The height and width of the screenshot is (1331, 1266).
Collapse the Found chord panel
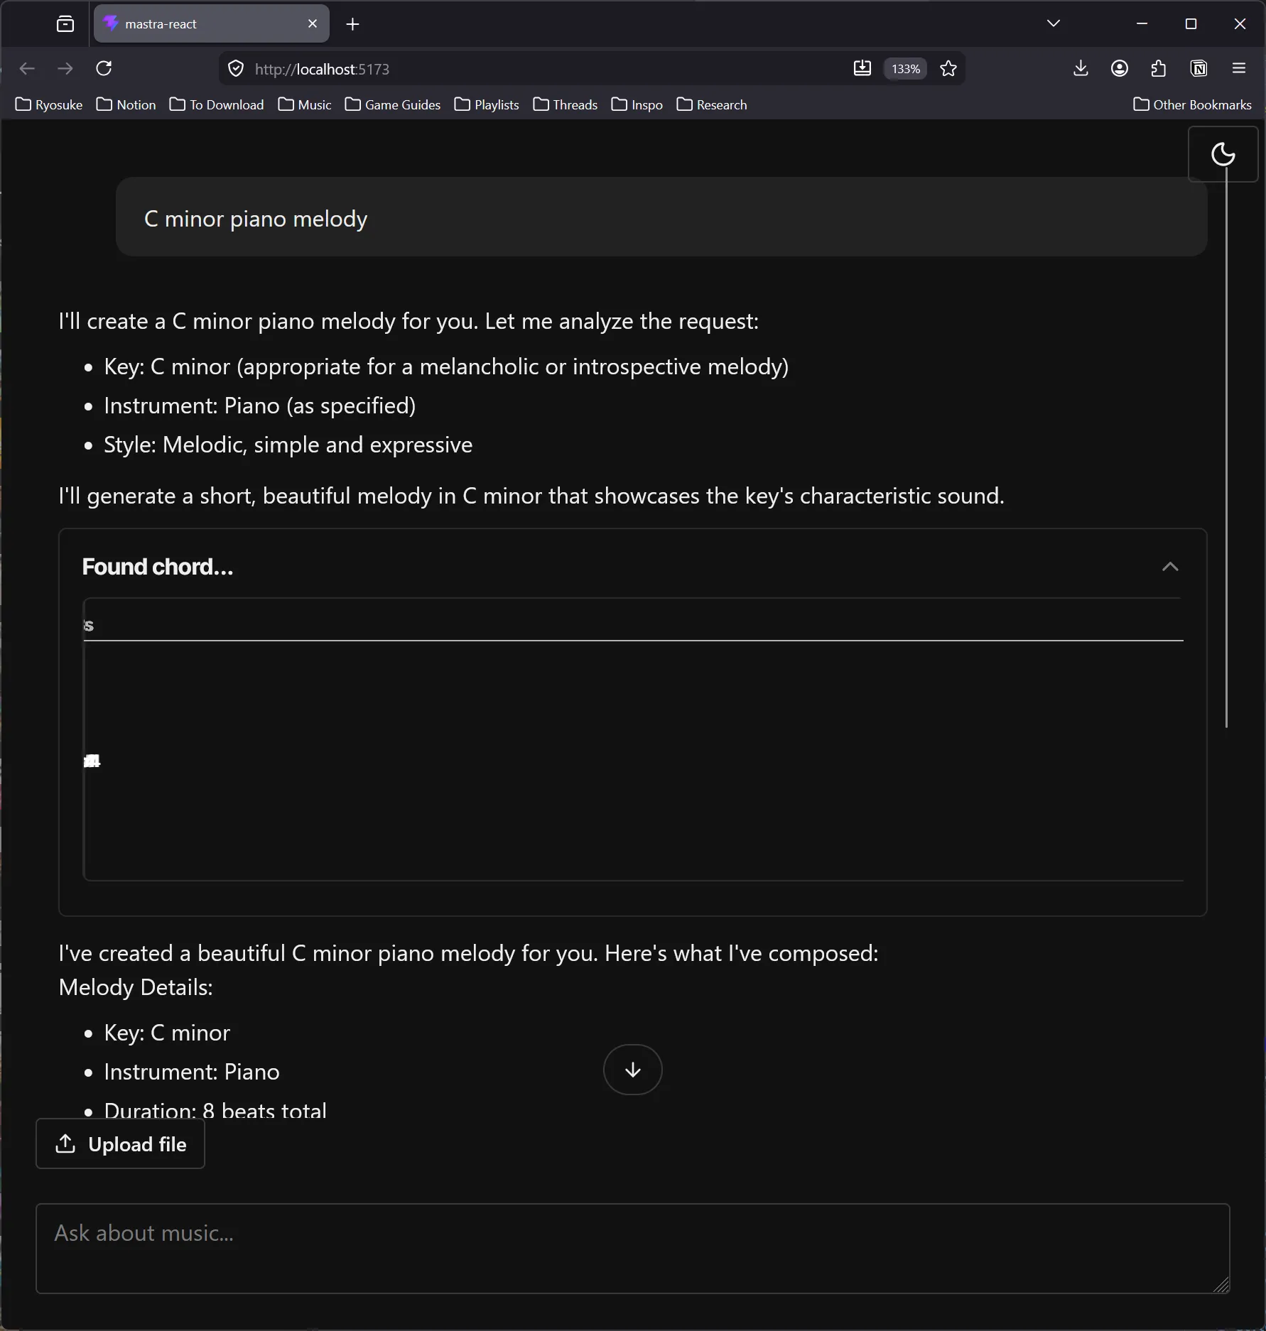coord(1170,567)
